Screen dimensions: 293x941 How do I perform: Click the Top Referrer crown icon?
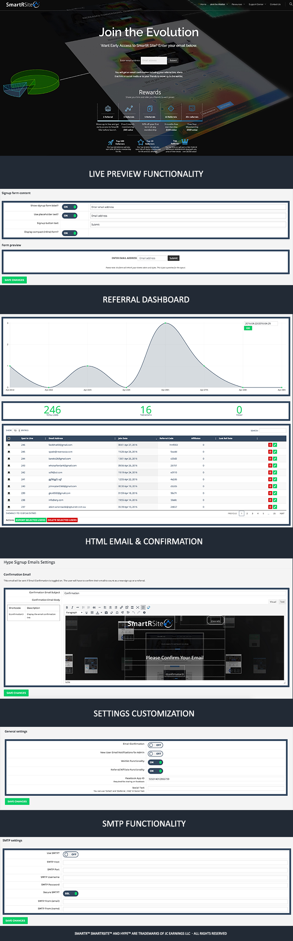coord(185,142)
